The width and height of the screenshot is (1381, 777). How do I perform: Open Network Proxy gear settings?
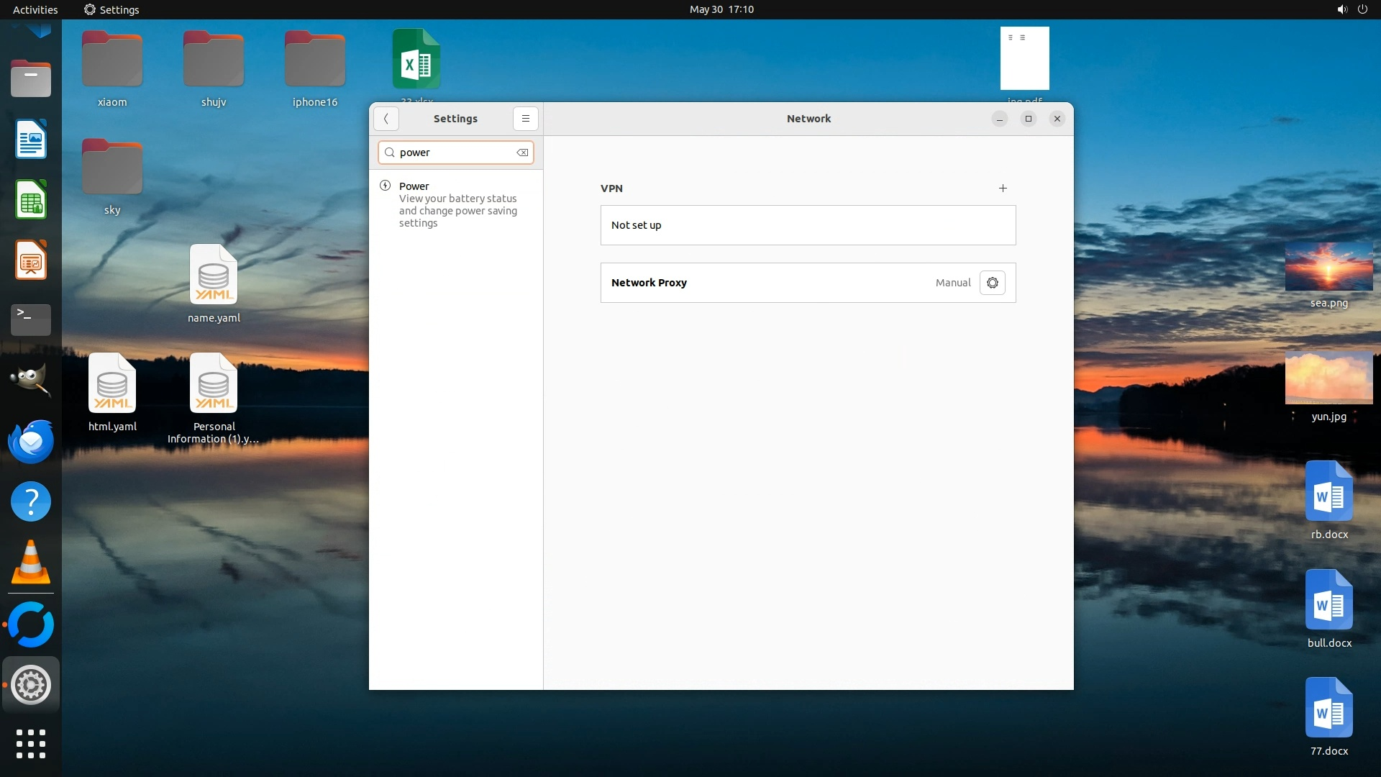pyautogui.click(x=992, y=283)
